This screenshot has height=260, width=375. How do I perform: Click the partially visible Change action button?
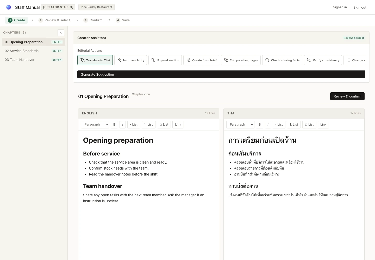coord(355,60)
